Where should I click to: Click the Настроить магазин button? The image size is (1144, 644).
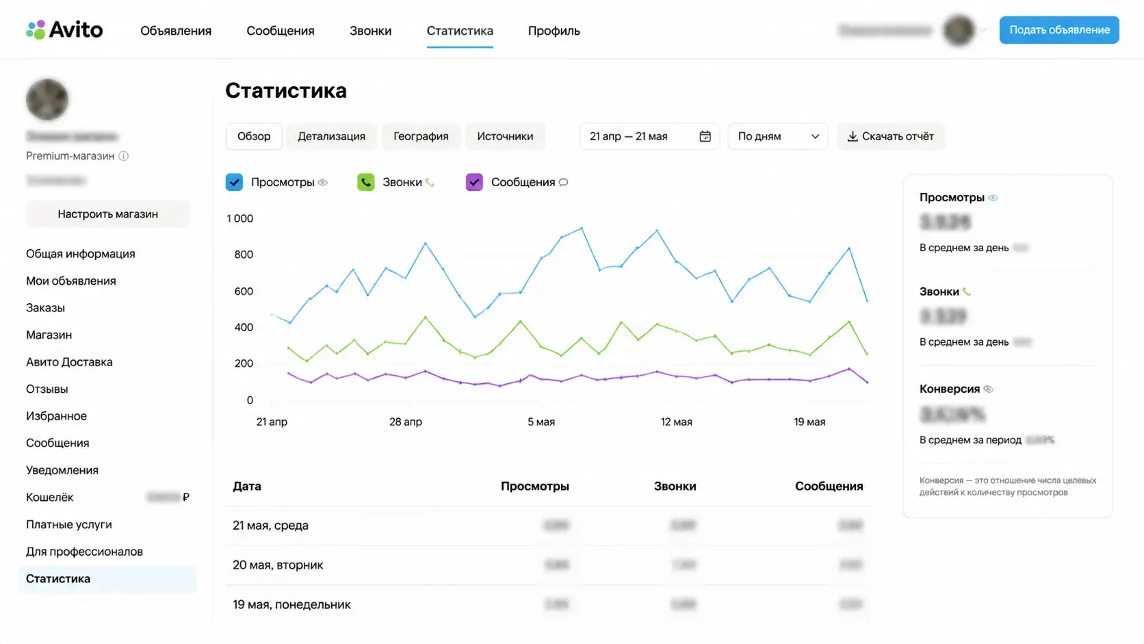click(x=107, y=214)
